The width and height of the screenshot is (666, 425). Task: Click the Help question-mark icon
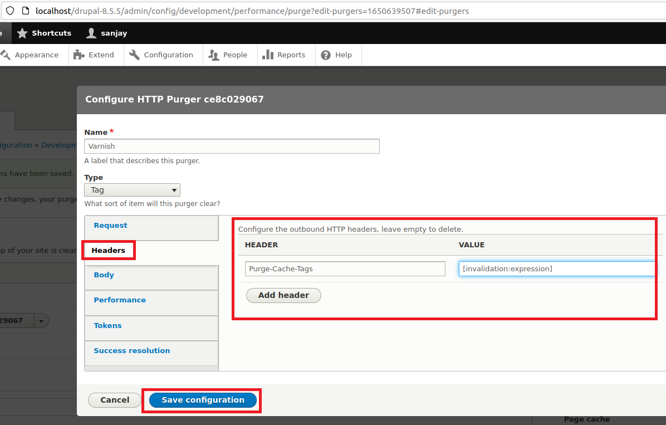point(326,55)
